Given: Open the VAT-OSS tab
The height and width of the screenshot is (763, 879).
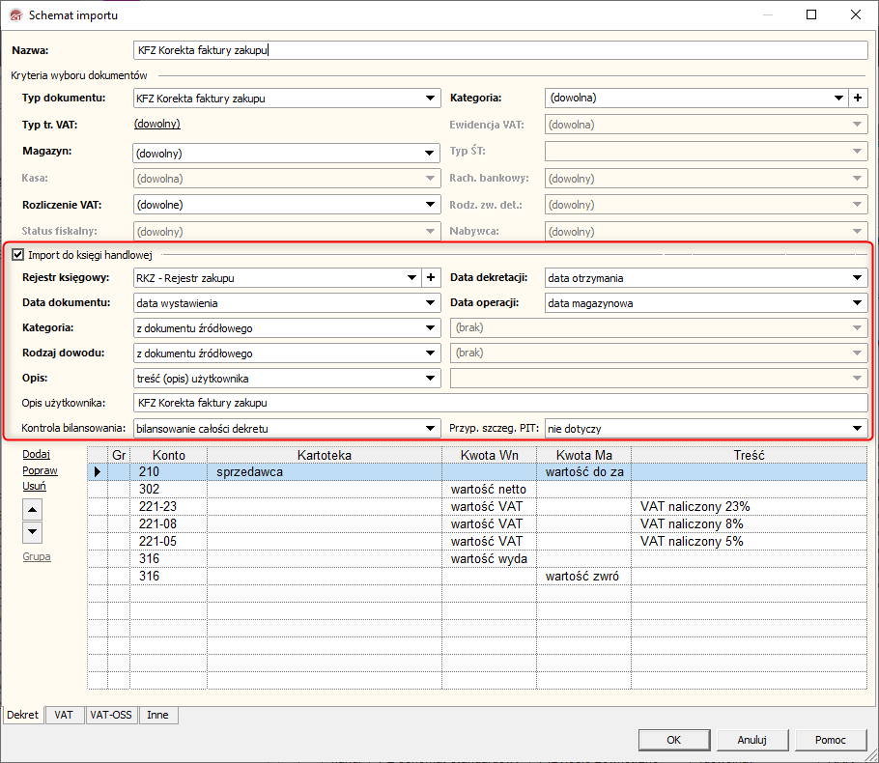Looking at the screenshot, I should tap(111, 715).
